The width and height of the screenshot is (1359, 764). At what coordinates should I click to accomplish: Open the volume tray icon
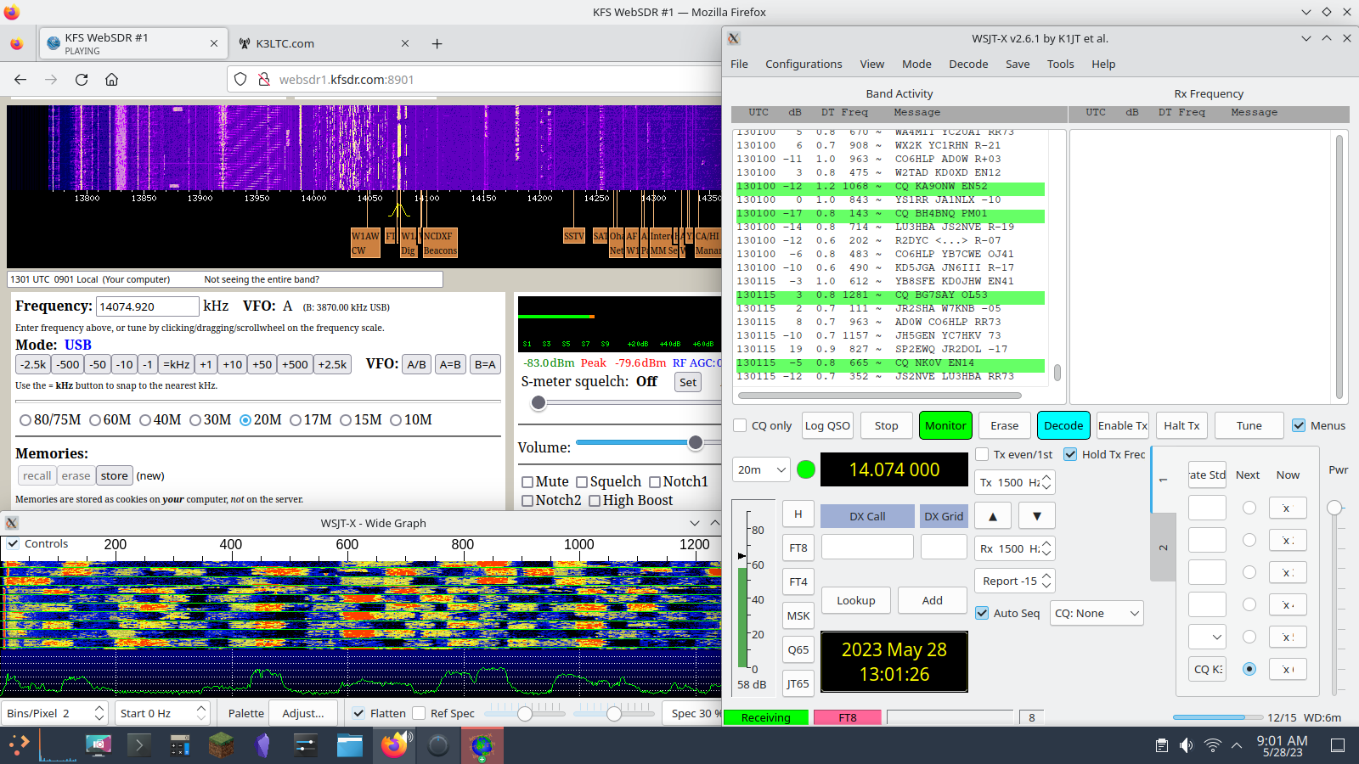click(x=1187, y=745)
